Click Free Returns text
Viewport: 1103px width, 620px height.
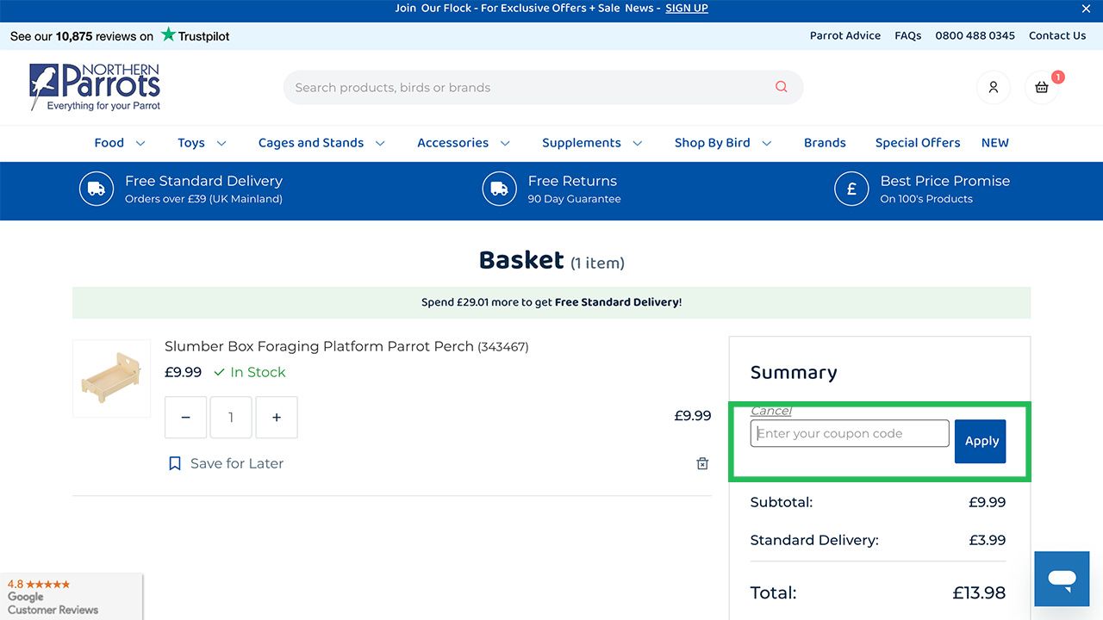tap(572, 181)
